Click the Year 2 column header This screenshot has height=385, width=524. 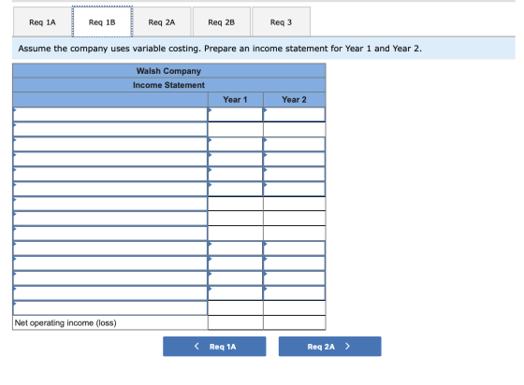point(295,99)
